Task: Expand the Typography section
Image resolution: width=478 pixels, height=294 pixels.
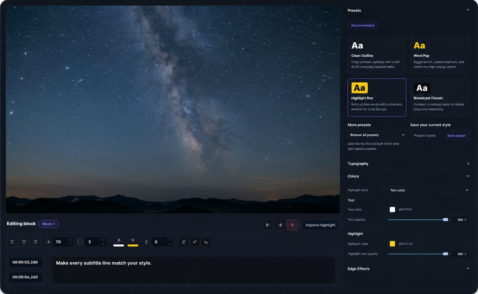Action: click(408, 164)
